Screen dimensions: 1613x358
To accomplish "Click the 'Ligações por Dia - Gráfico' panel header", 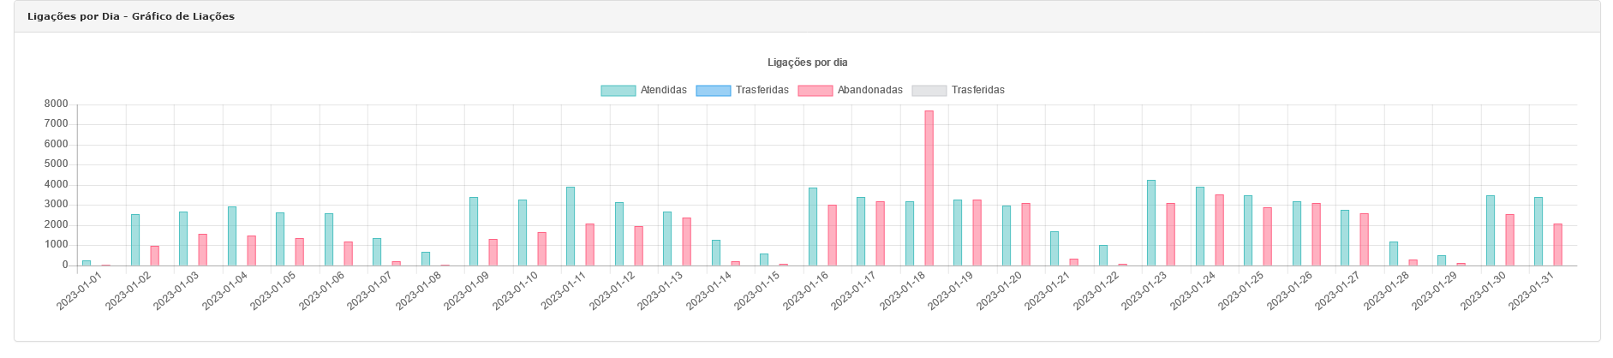I will (131, 16).
